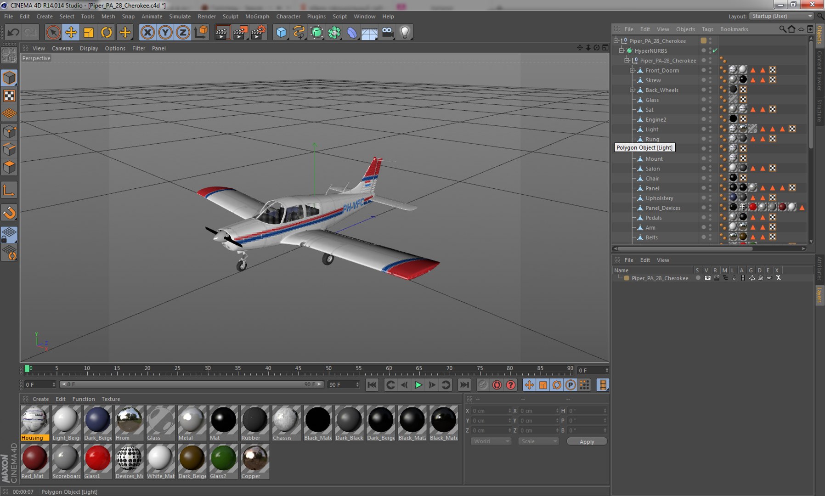Open Edit Render Settings
The width and height of the screenshot is (825, 496).
(x=258, y=32)
